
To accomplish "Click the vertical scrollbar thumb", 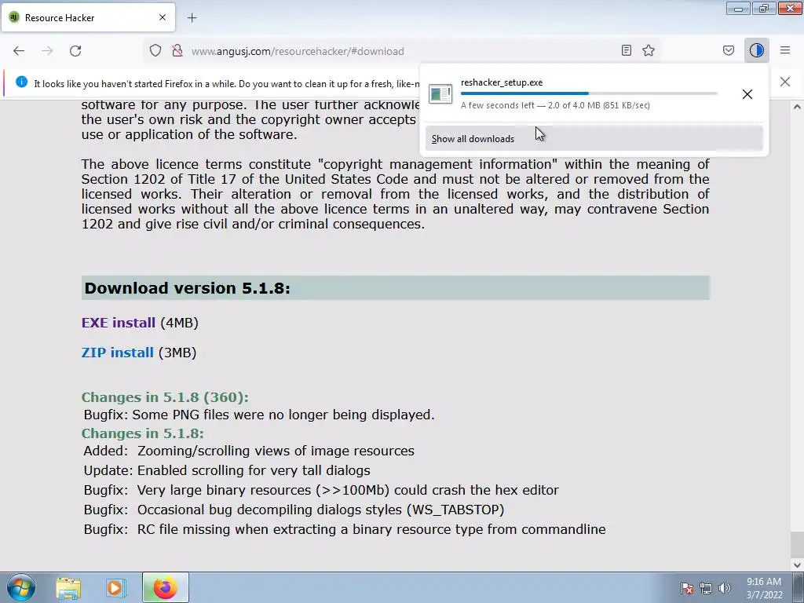I will coord(797,545).
